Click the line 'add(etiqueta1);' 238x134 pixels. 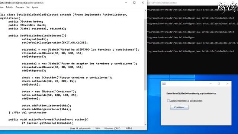(34, 57)
